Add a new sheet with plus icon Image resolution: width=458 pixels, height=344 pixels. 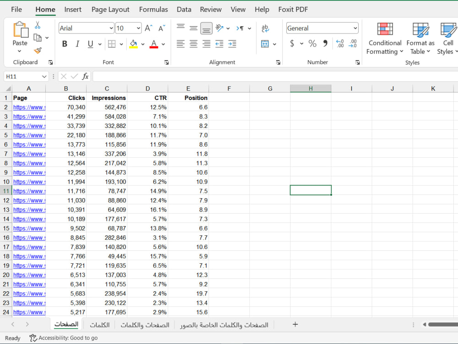[x=295, y=324]
